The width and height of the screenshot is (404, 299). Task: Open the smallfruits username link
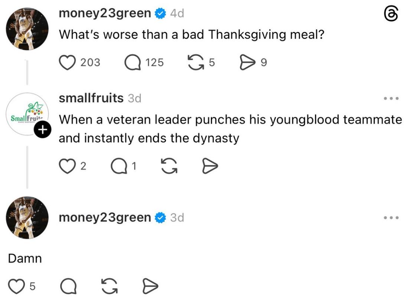[91, 98]
